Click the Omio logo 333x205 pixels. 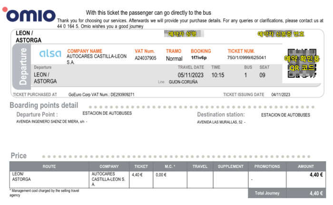coord(29,14)
